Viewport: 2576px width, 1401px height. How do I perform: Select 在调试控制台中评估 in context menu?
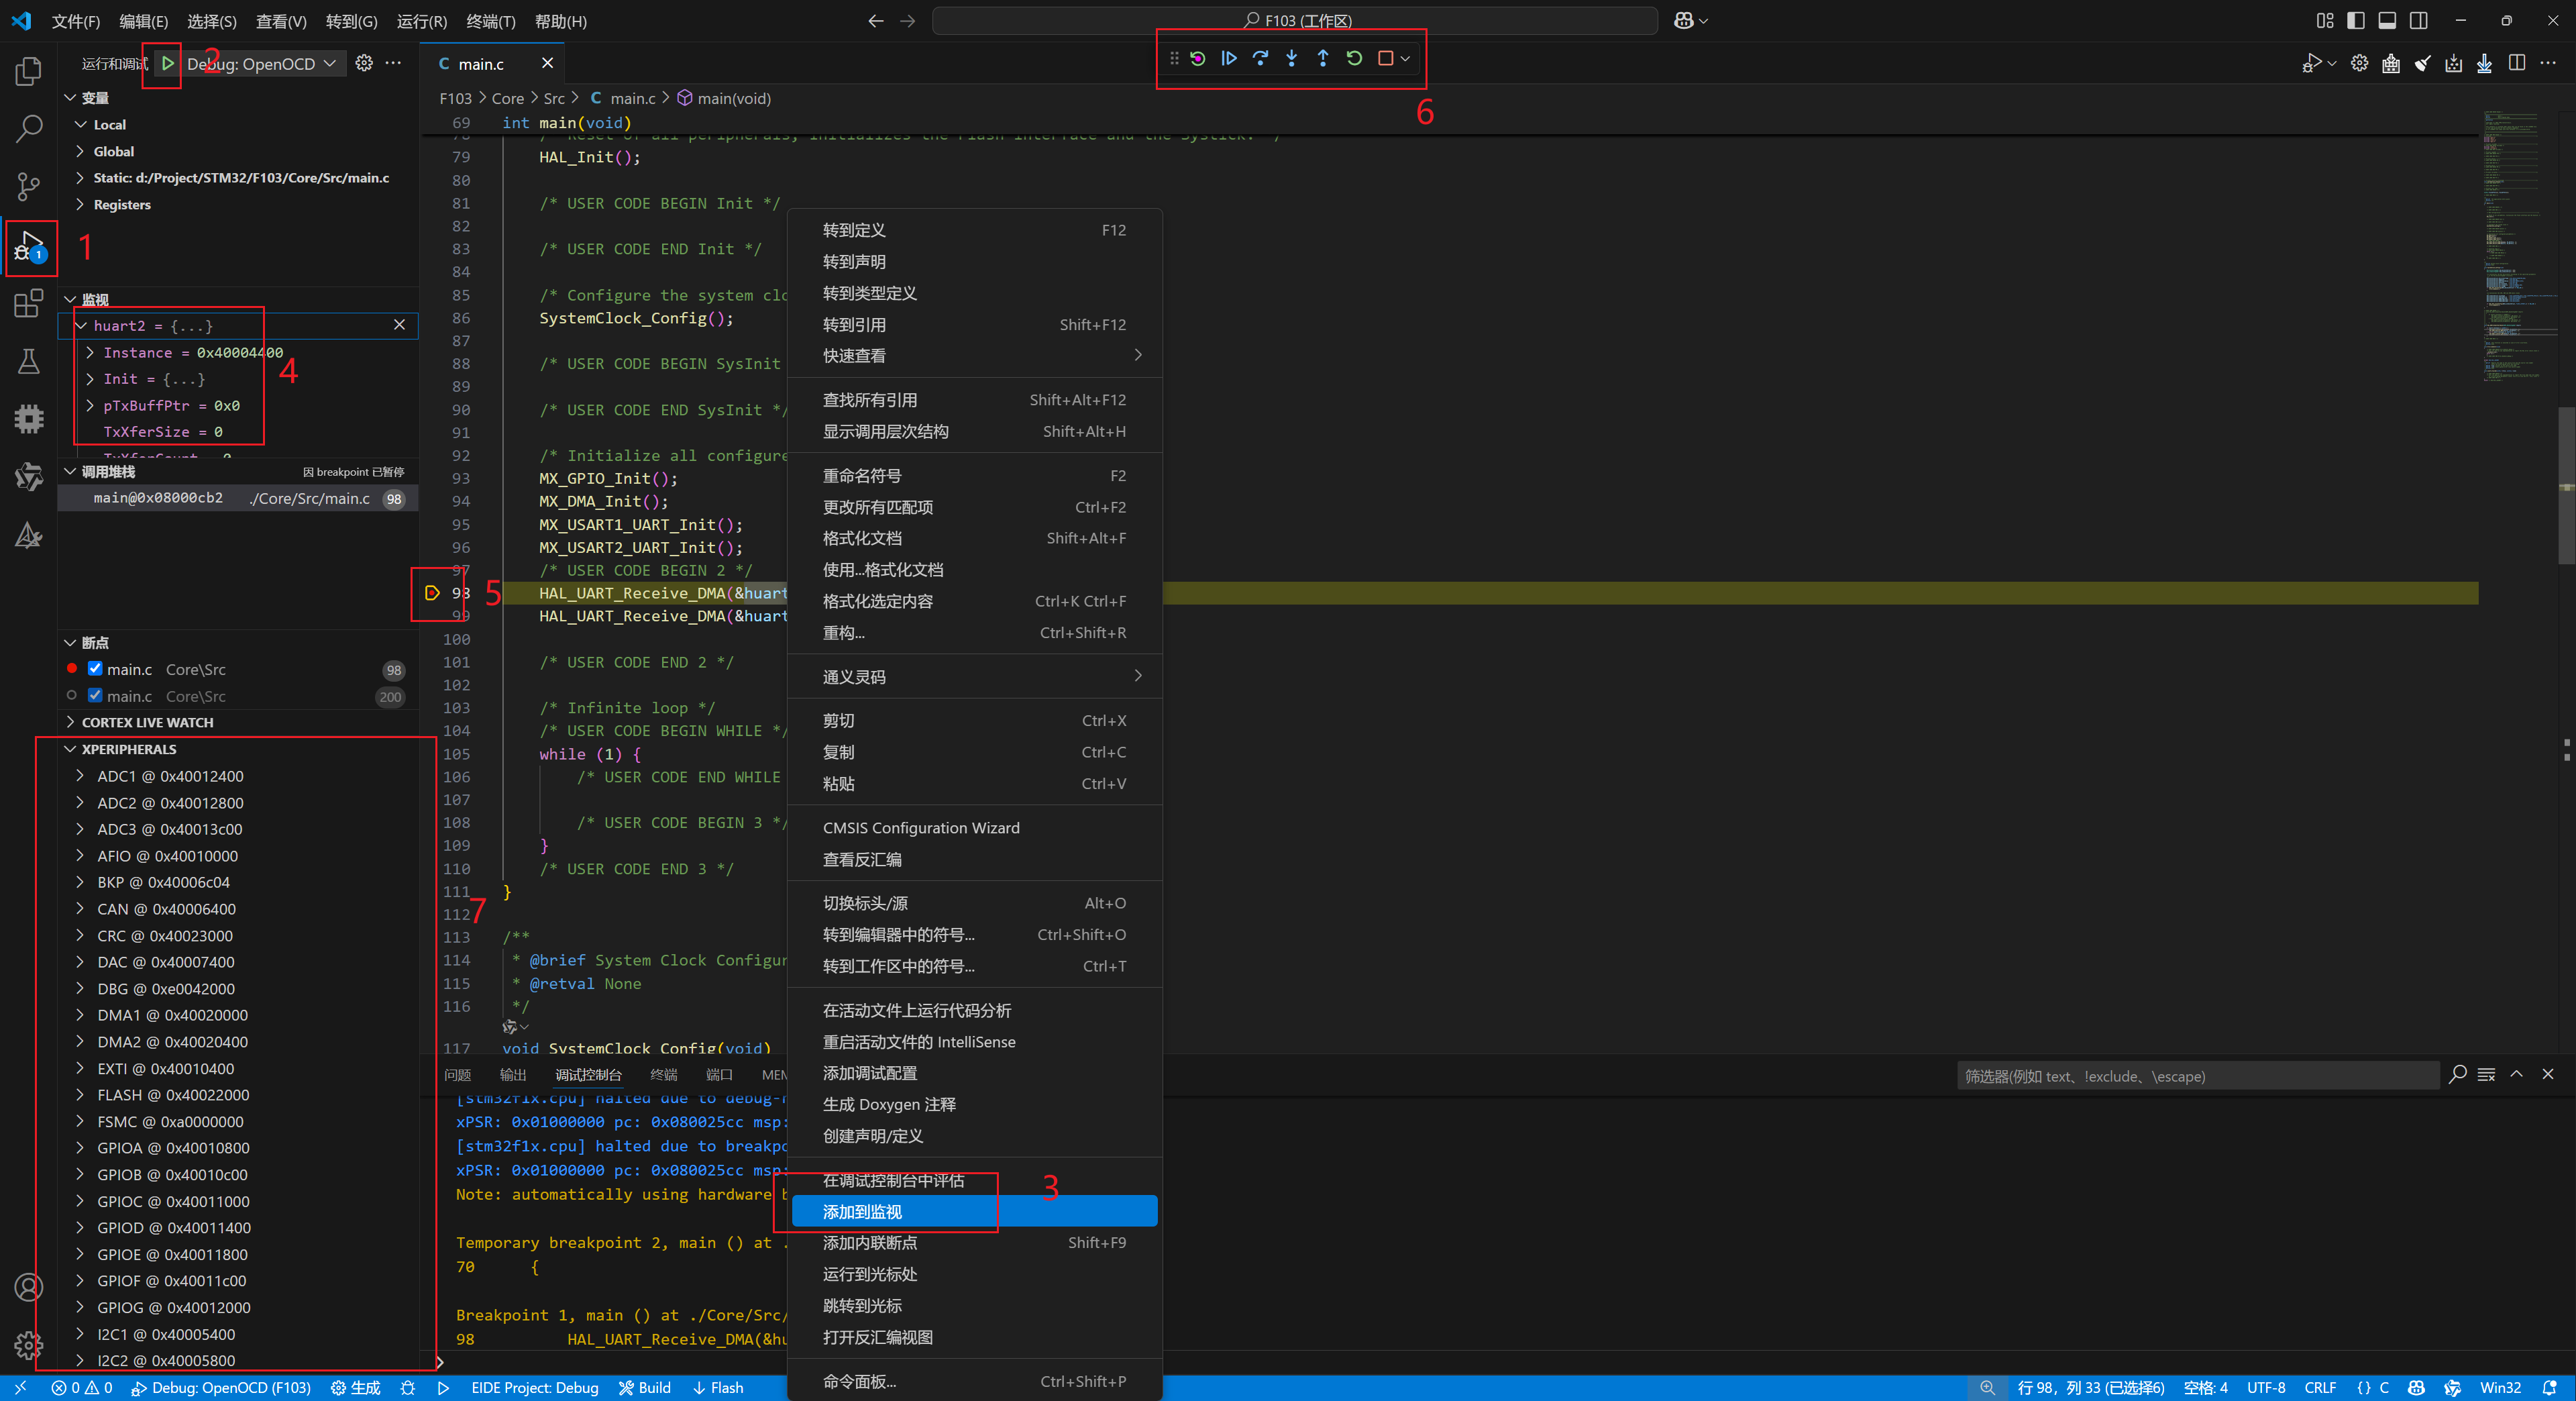point(974,1180)
